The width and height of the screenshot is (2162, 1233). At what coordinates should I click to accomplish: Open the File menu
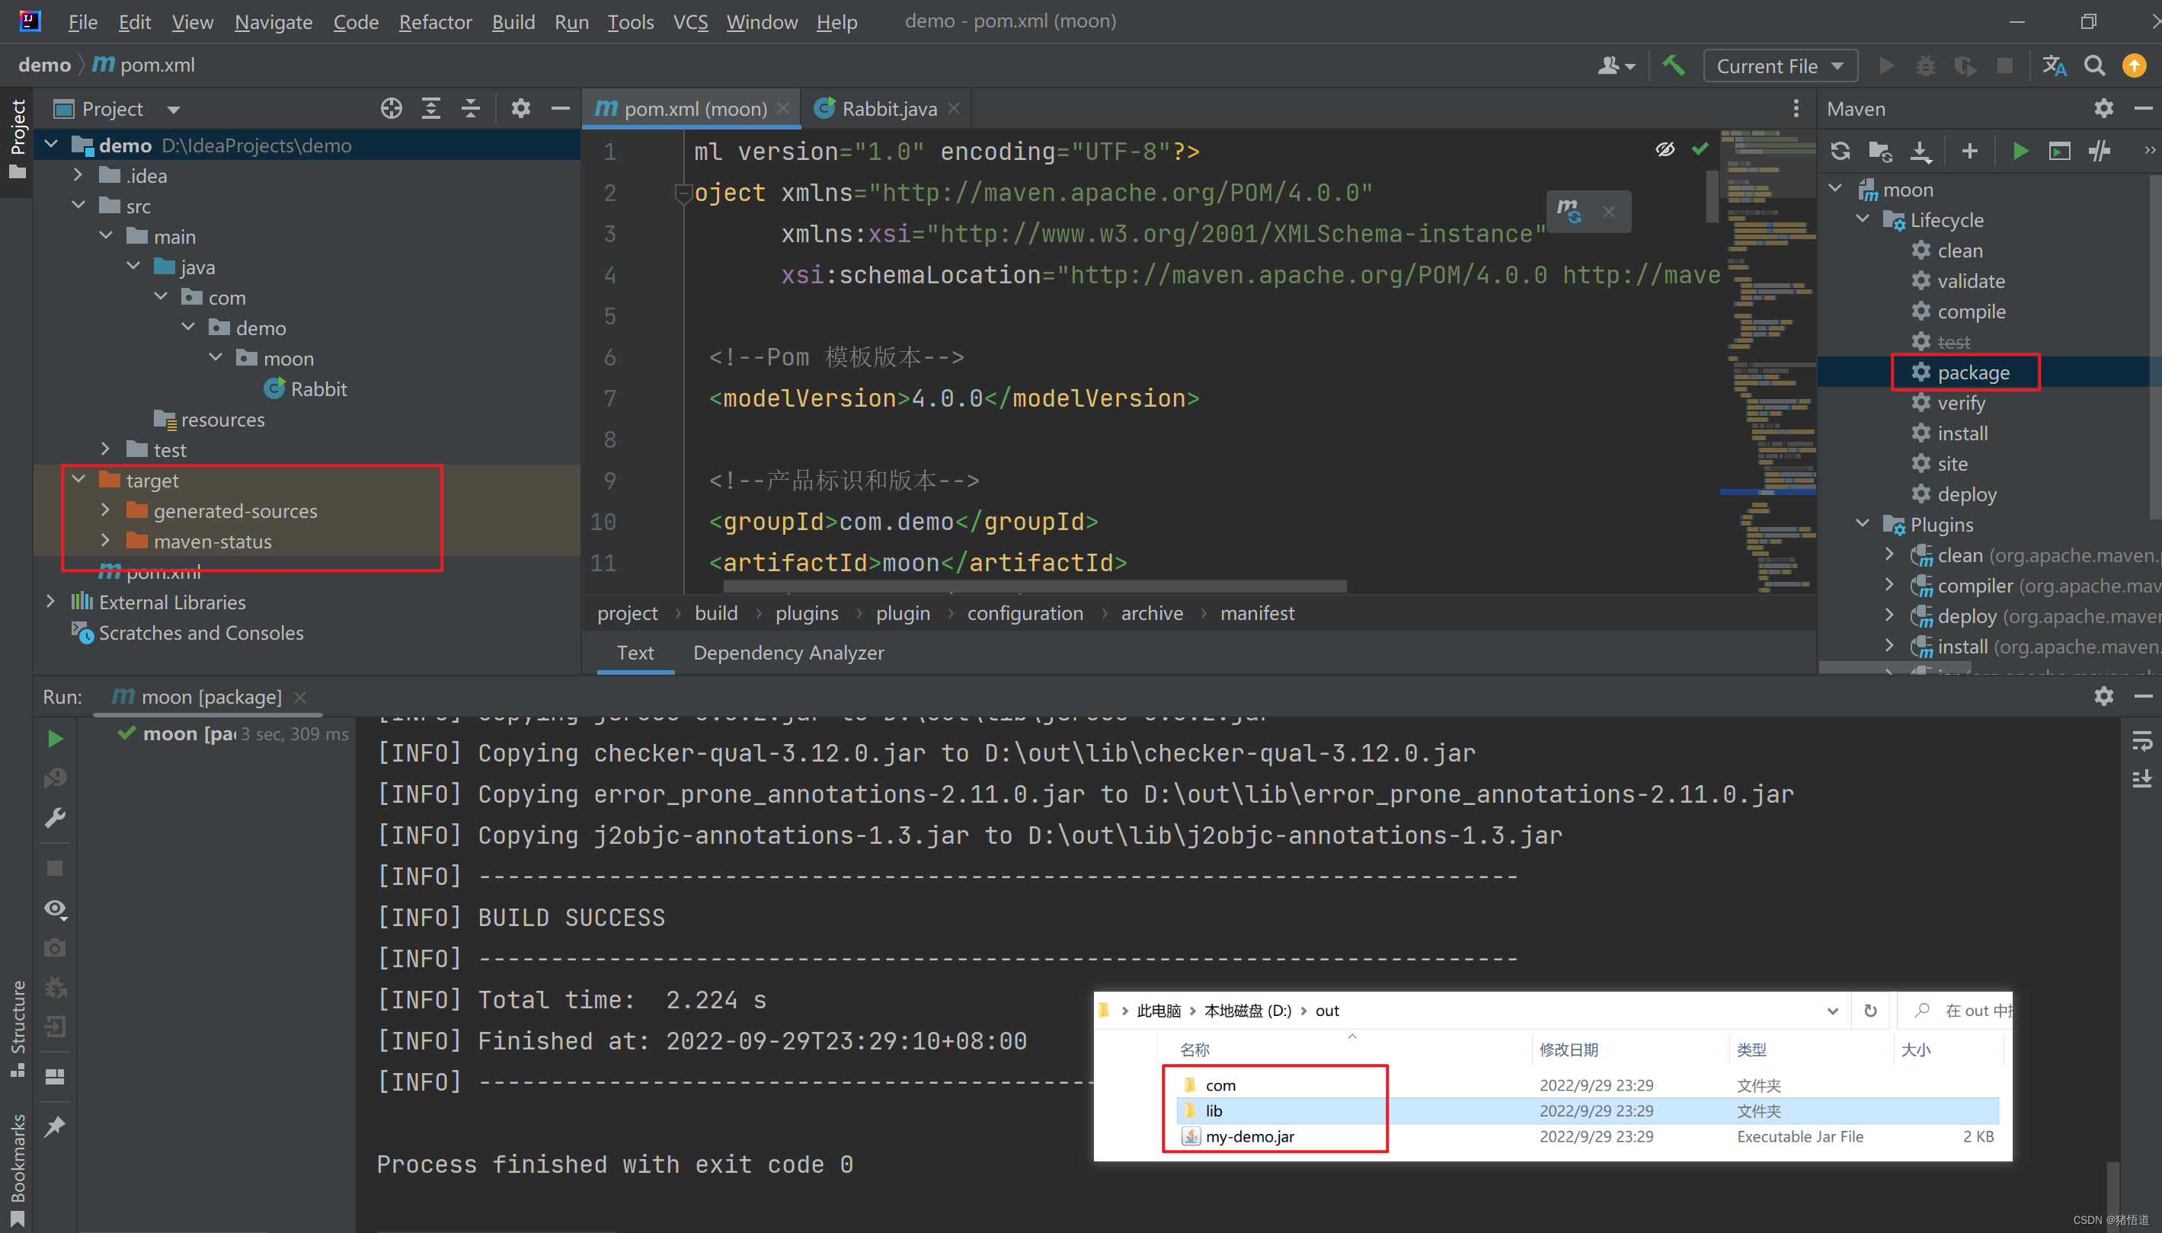(x=82, y=22)
